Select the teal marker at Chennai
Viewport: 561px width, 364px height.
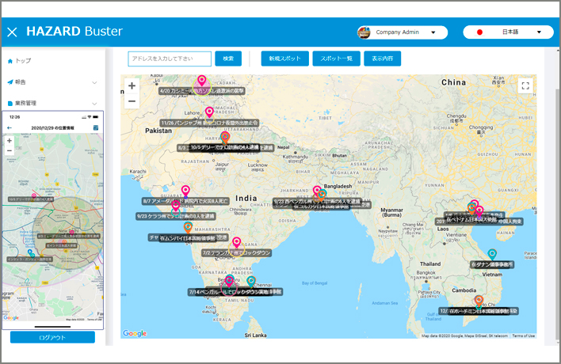[251, 282]
